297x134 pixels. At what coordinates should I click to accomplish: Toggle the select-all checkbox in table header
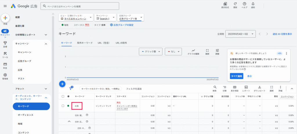[63, 96]
